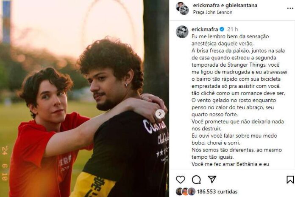Like the post with the heart icon
The width and height of the screenshot is (295, 197).
181,180
